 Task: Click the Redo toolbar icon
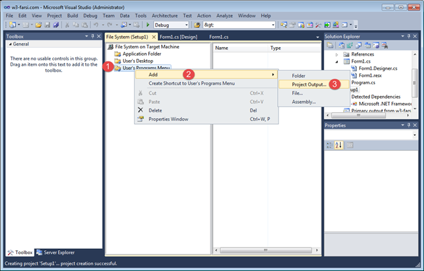click(x=110, y=25)
